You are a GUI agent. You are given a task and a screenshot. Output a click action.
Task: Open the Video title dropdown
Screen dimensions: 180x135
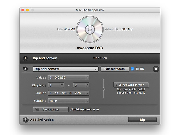(69, 78)
